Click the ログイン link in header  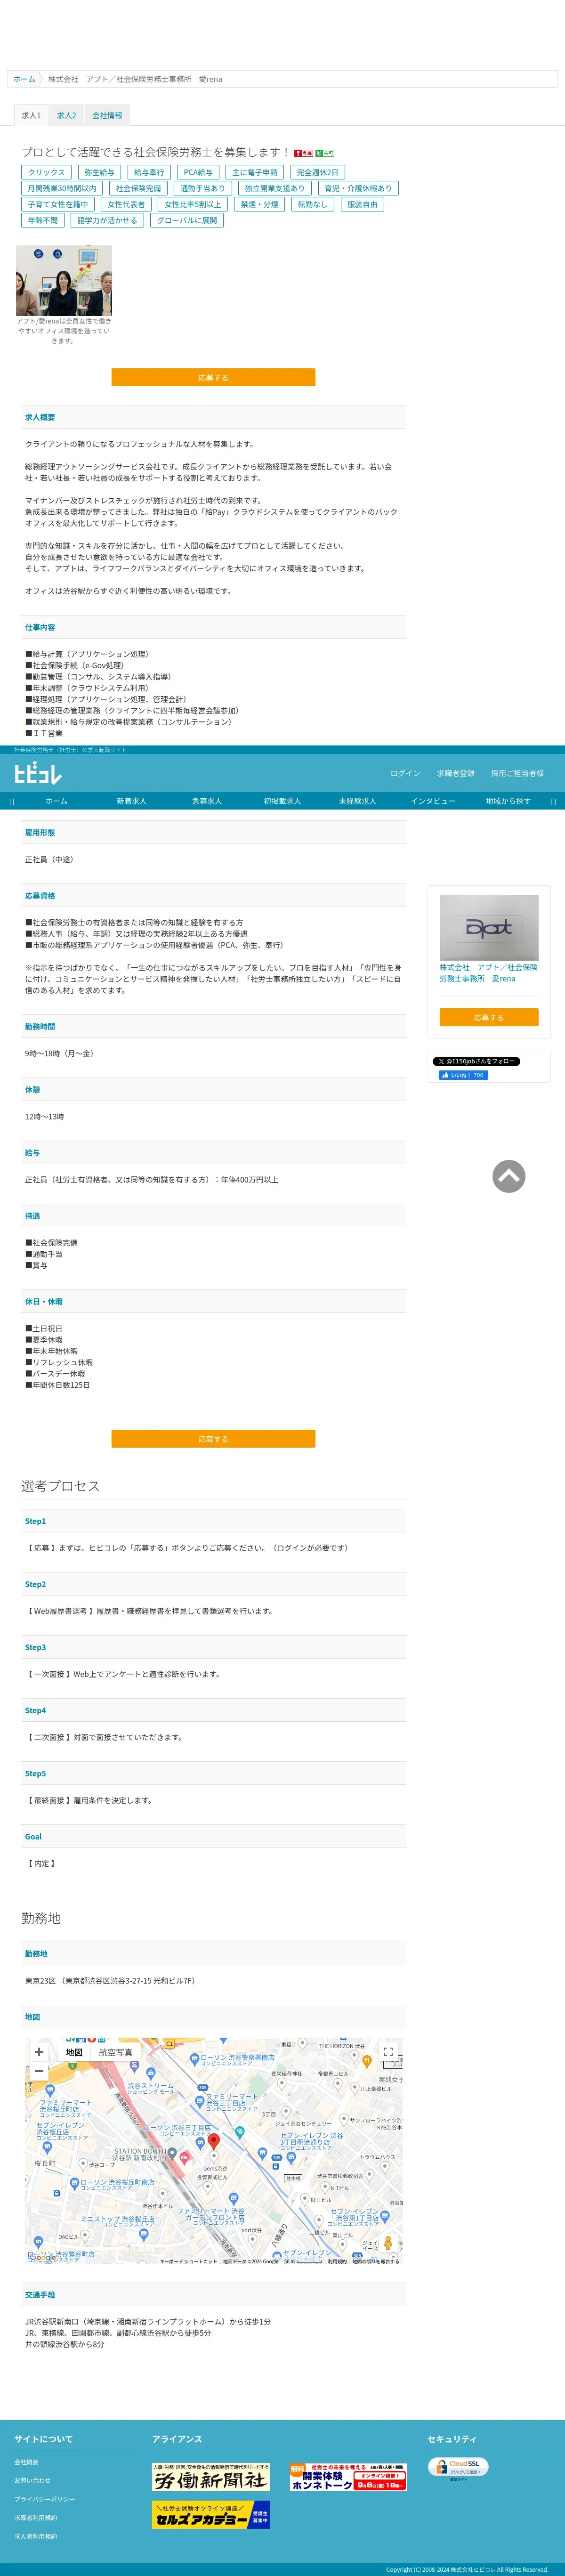pyautogui.click(x=405, y=773)
